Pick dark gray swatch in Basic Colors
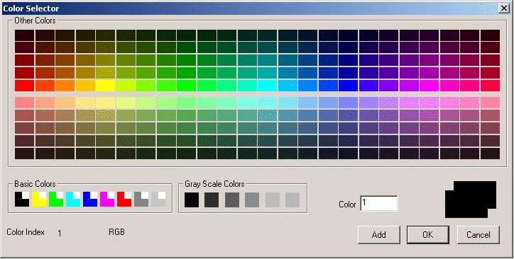The width and height of the screenshot is (514, 259). click(x=141, y=200)
